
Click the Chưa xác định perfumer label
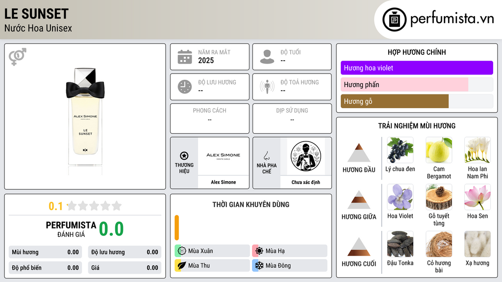coord(306,182)
